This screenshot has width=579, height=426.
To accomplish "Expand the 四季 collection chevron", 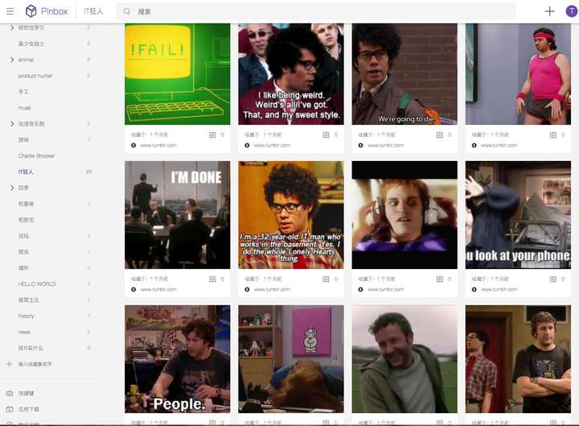I will tap(12, 188).
